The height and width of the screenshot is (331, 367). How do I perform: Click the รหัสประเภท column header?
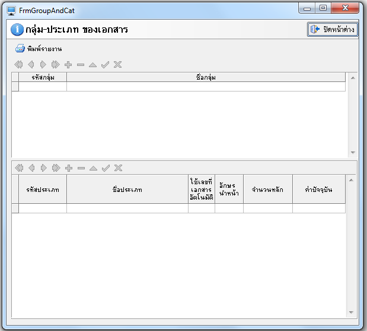[43, 189]
